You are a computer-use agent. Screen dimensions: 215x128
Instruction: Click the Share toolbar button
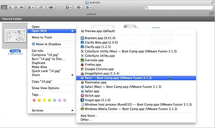[x=41, y=7]
